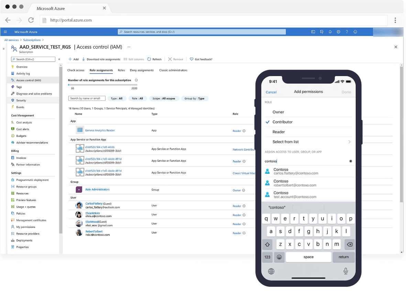The image size is (406, 297).
Task: Click the Refresh button
Action: 155,59
